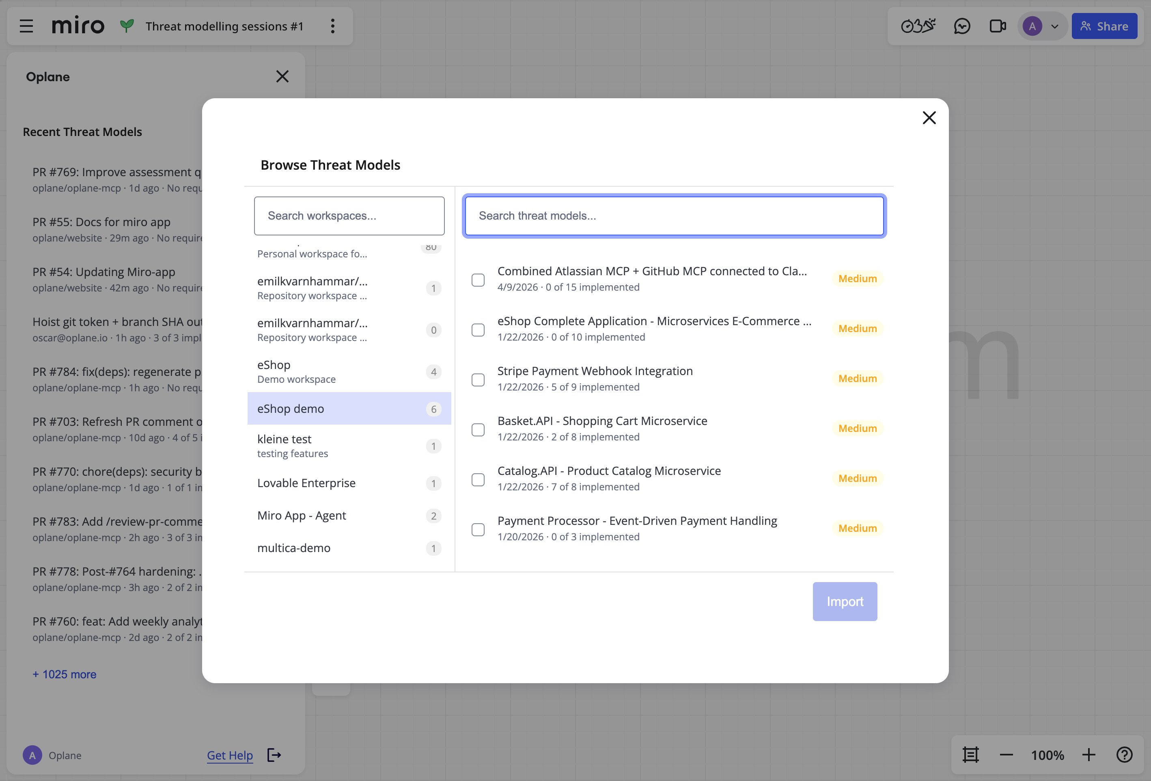
Task: Zoom out with the minus icon
Action: [x=1006, y=755]
